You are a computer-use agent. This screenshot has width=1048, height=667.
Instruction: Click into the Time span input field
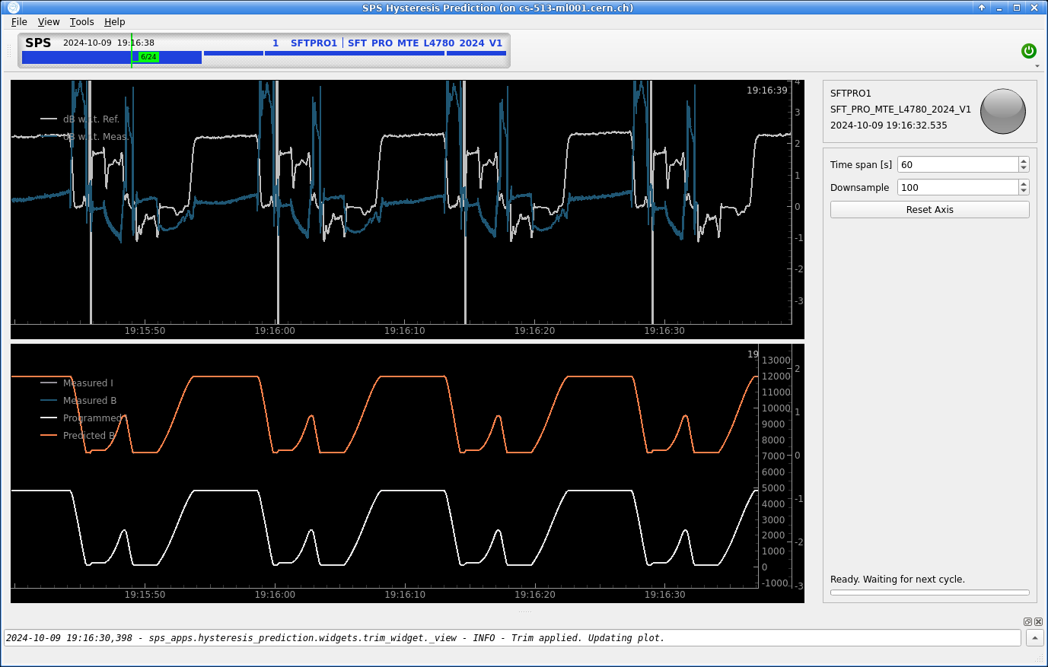[957, 165]
